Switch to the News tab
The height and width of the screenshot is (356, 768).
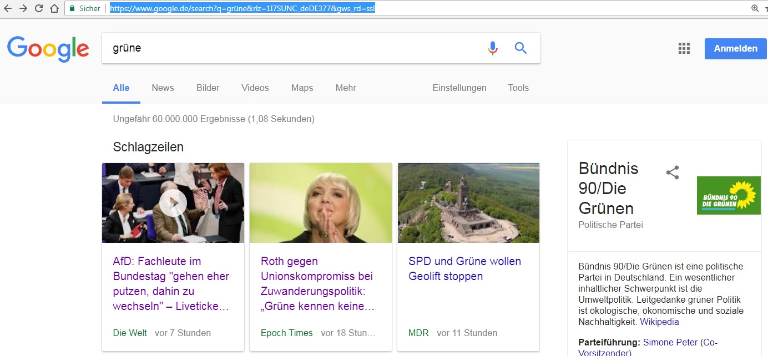(x=163, y=88)
